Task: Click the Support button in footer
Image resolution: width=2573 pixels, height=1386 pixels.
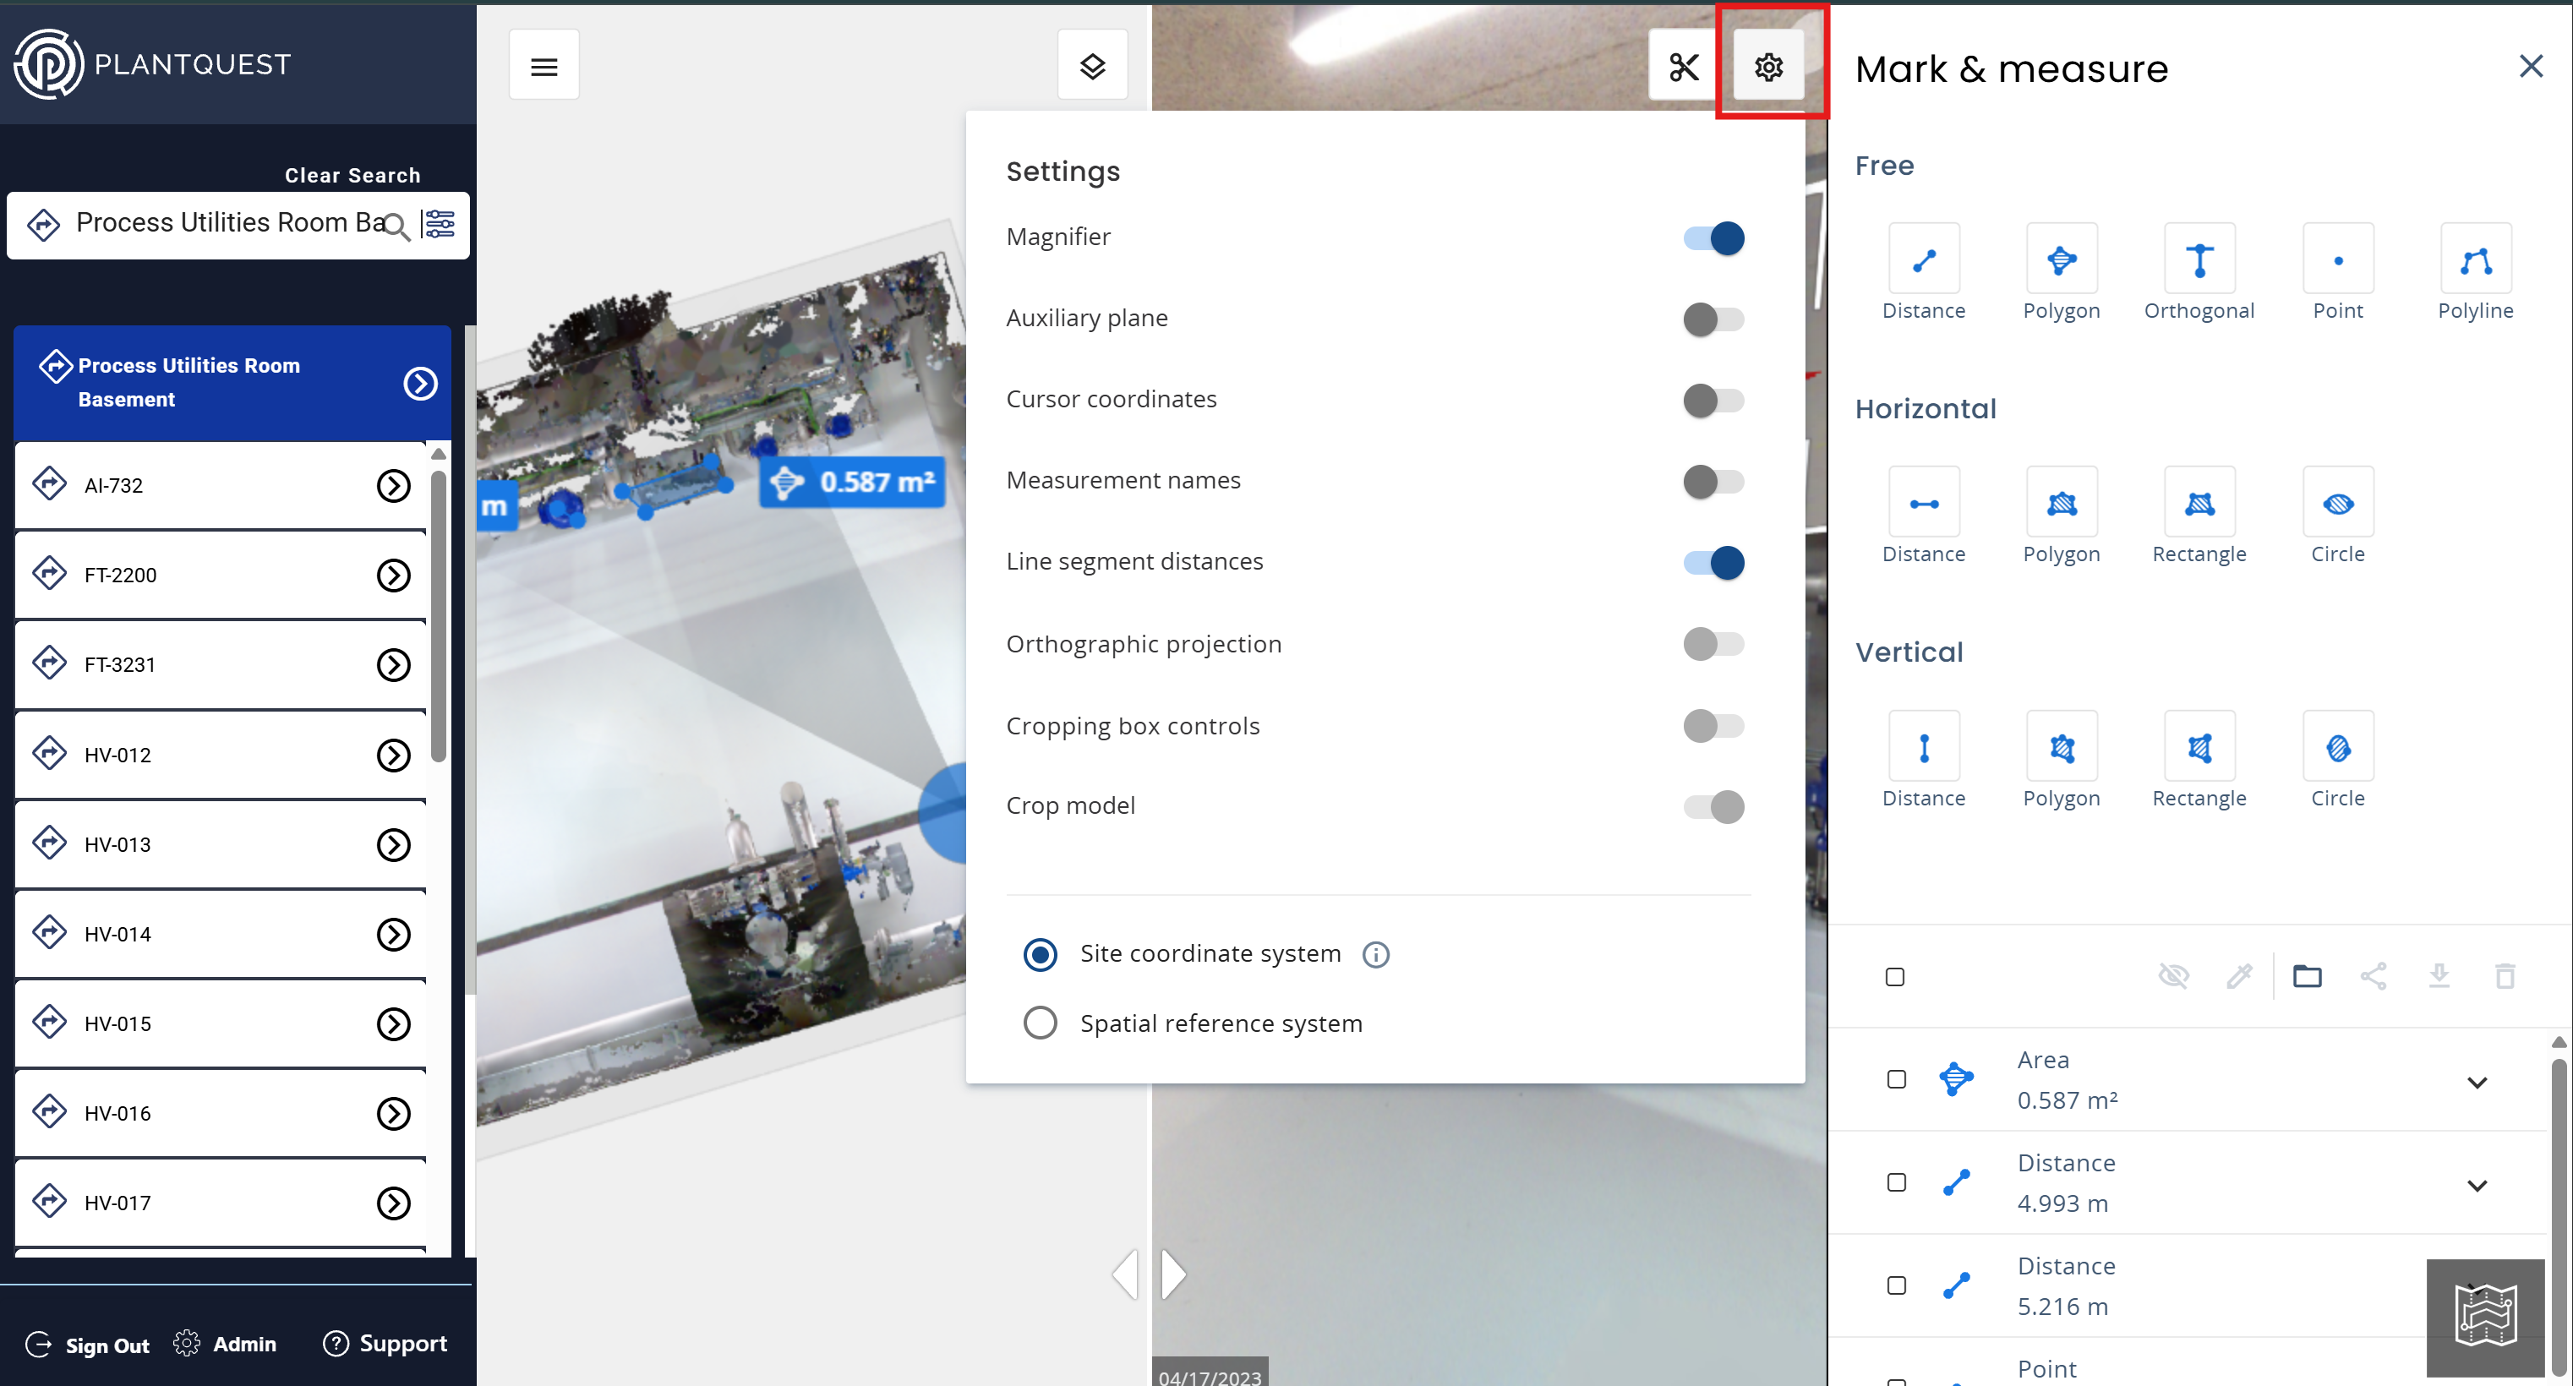Action: pyautogui.click(x=385, y=1344)
